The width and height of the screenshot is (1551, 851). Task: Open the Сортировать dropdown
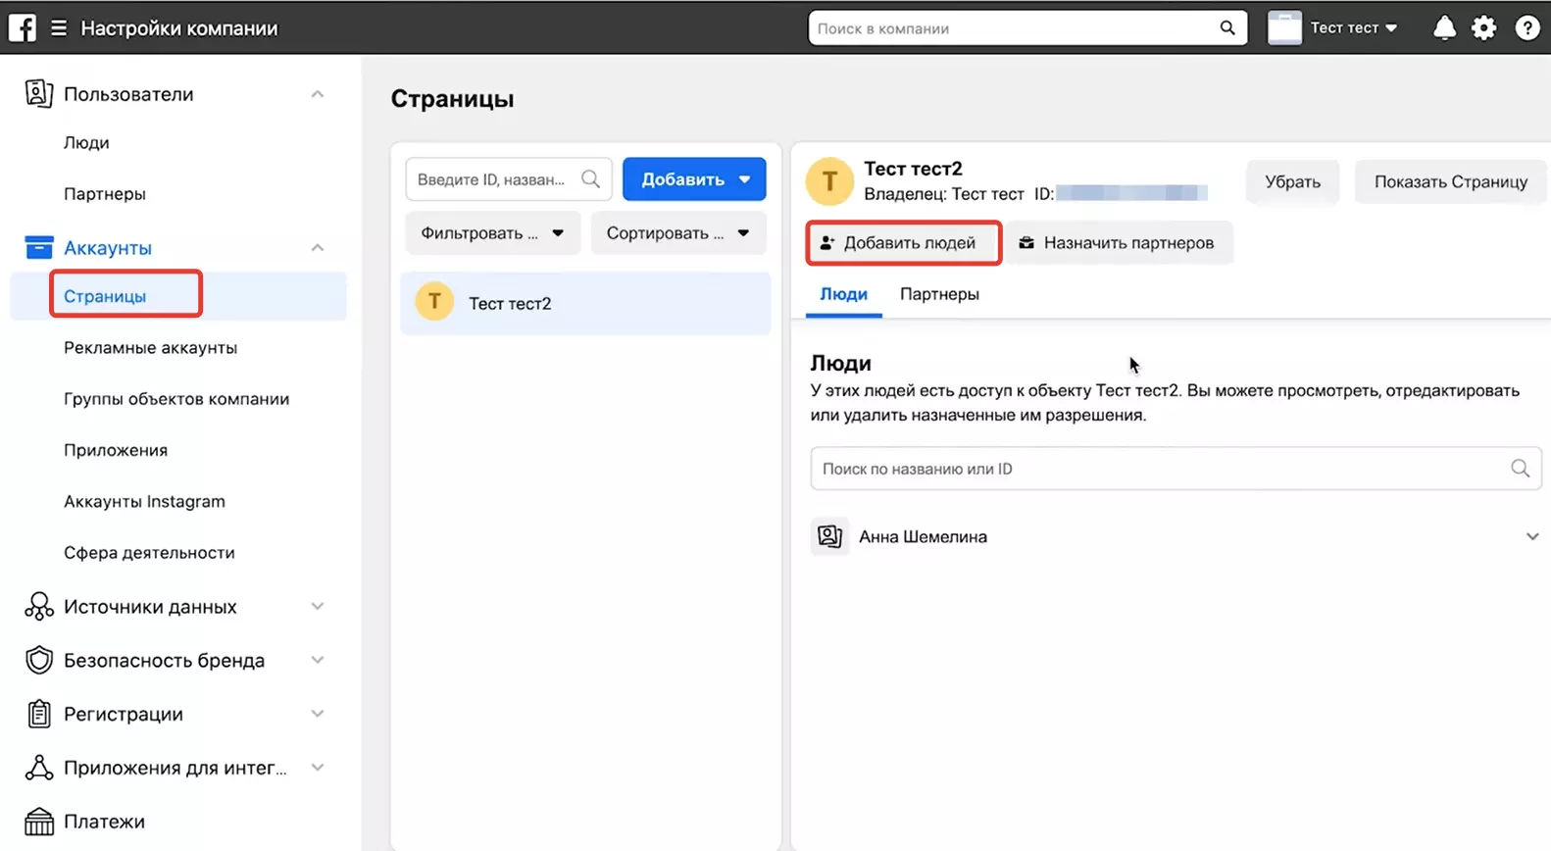[677, 233]
